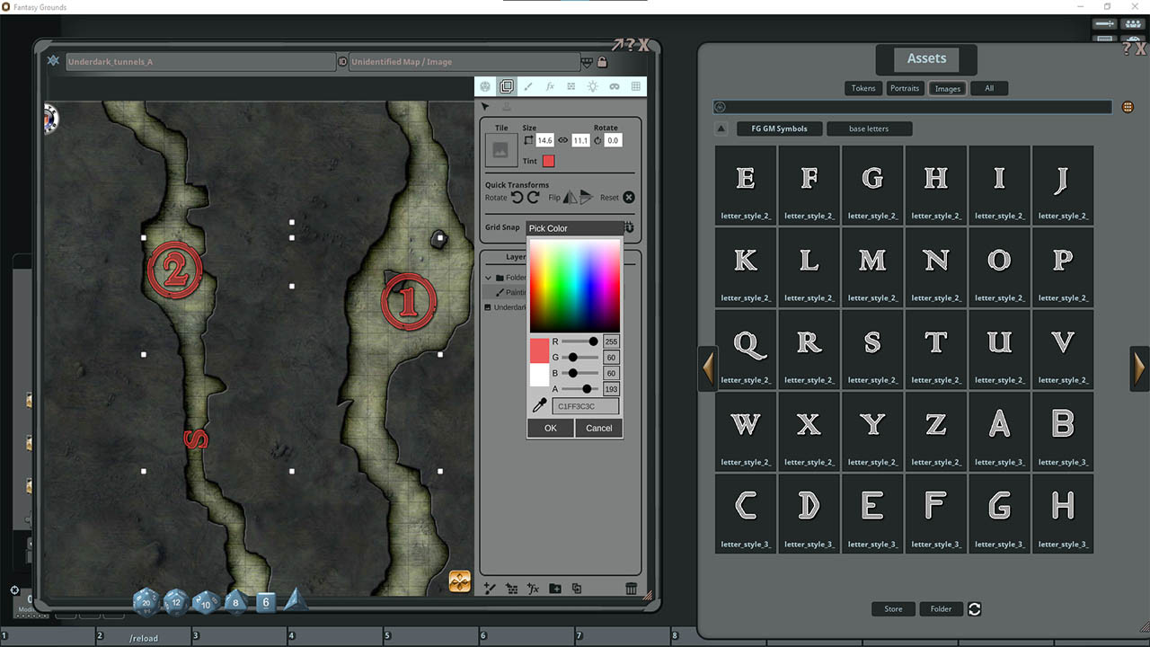
Task: Switch to the Layers editing mode toggle
Action: click(507, 86)
